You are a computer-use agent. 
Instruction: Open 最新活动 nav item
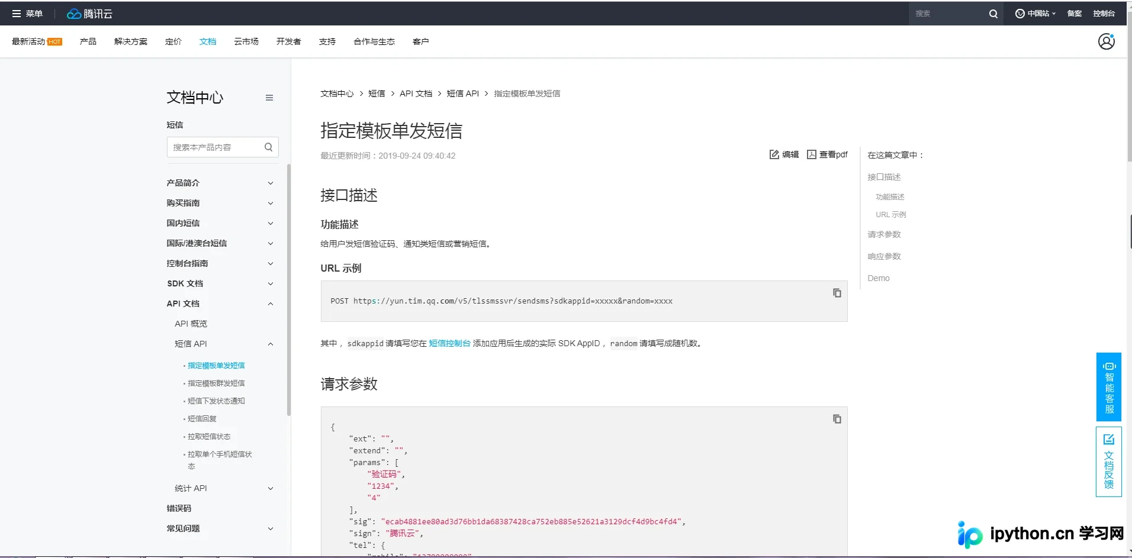point(37,41)
